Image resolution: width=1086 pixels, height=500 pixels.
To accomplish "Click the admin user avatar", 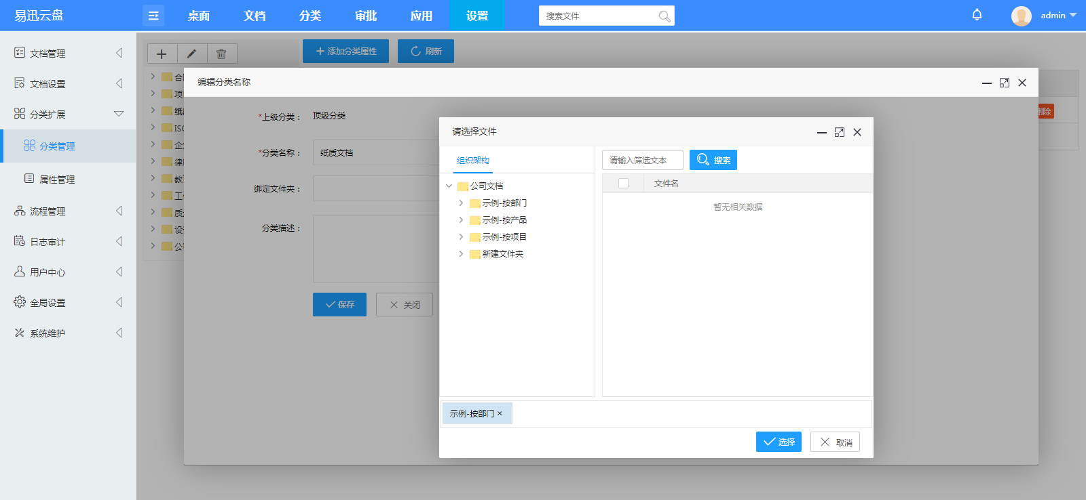I will tap(1021, 16).
